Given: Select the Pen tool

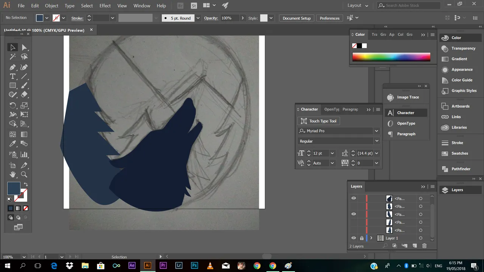Looking at the screenshot, I should (12, 67).
